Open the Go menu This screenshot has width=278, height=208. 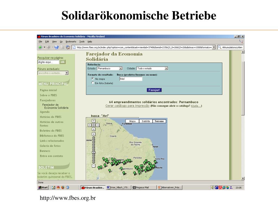[x=61, y=41]
